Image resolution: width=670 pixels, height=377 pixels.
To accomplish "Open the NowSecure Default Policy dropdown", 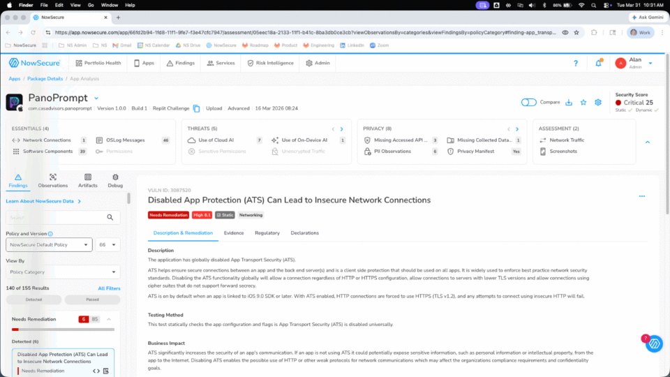I will click(x=49, y=245).
